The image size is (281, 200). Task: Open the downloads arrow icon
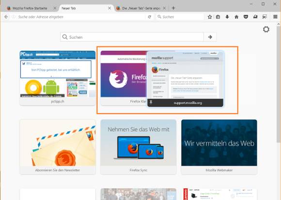coord(227,17)
